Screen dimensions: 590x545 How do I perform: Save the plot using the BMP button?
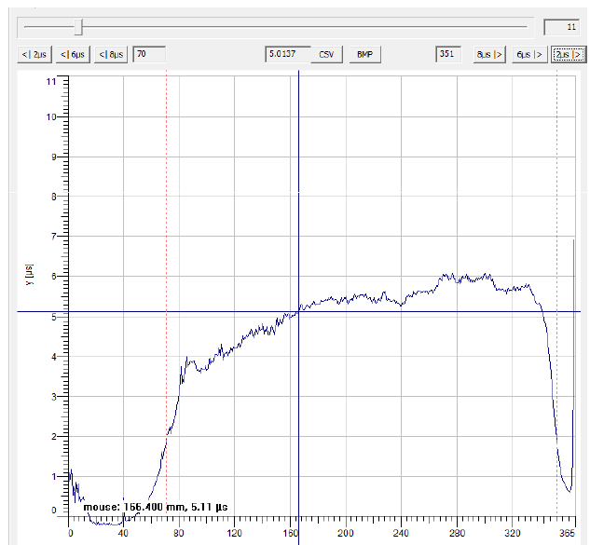tap(364, 55)
